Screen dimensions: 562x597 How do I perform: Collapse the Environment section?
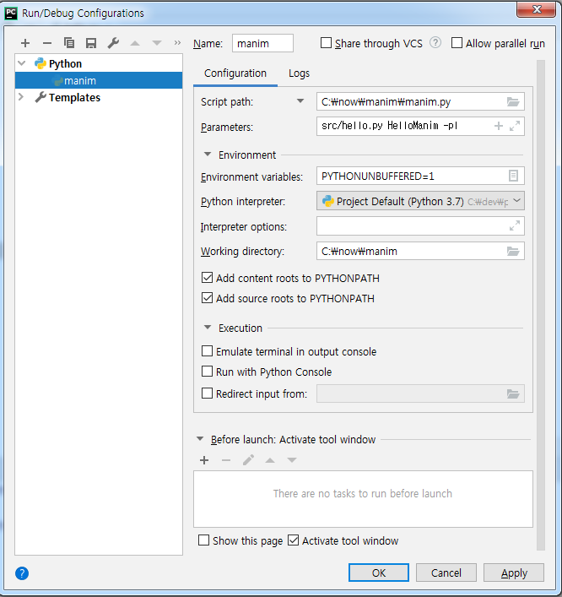click(208, 155)
